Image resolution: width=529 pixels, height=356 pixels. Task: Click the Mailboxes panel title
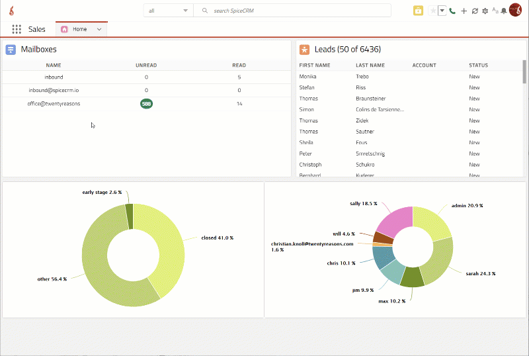39,50
